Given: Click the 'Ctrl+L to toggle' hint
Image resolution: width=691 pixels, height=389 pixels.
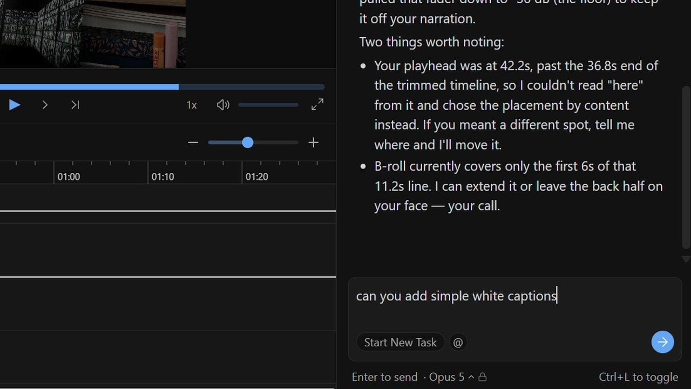Looking at the screenshot, I should click(x=638, y=377).
